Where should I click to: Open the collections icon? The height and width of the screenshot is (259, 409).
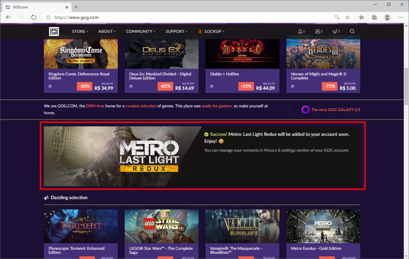tap(374, 18)
